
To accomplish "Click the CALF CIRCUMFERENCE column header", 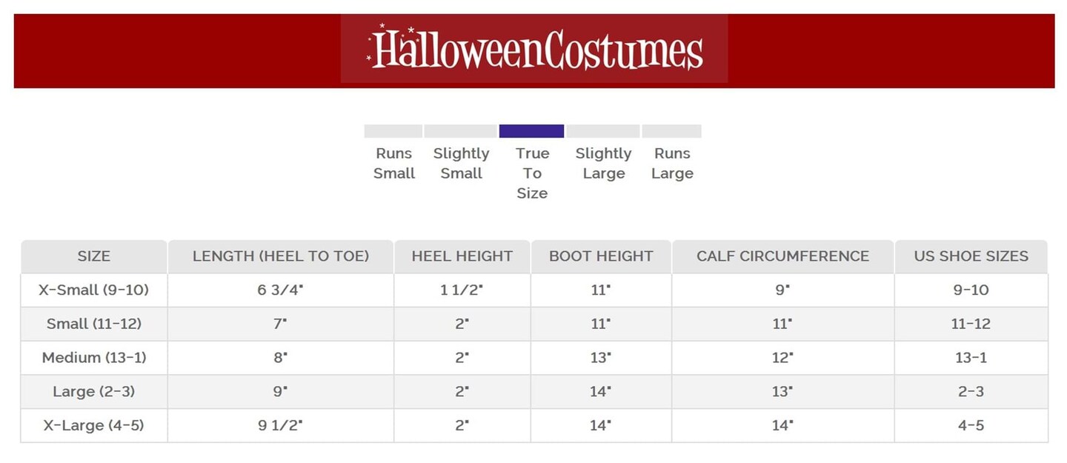I will (782, 256).
